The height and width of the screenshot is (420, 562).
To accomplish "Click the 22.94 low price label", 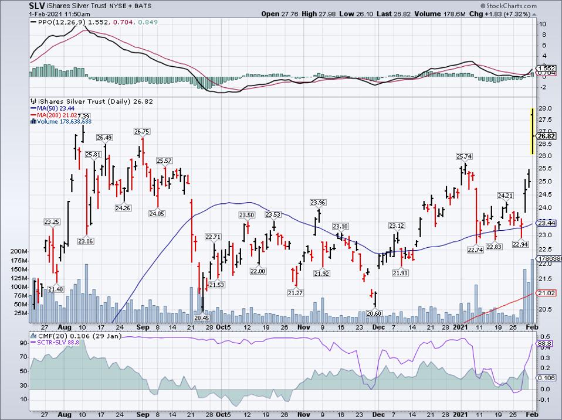I will click(520, 244).
